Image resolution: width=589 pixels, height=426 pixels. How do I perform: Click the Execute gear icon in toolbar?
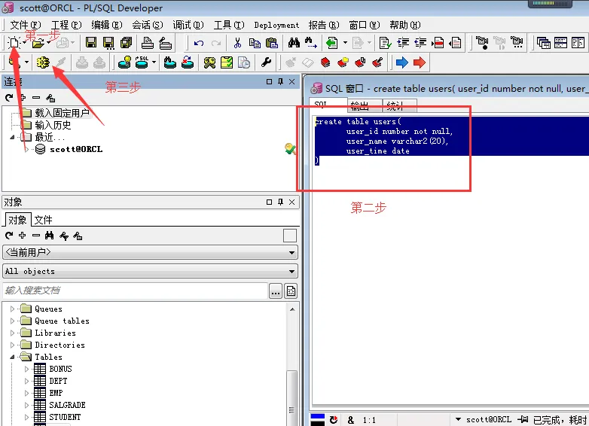[42, 62]
